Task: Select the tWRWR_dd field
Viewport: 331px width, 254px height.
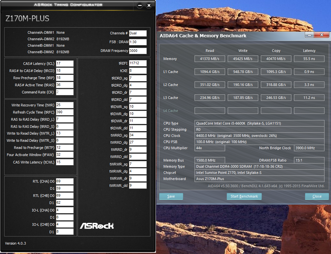Action: [x=138, y=186]
